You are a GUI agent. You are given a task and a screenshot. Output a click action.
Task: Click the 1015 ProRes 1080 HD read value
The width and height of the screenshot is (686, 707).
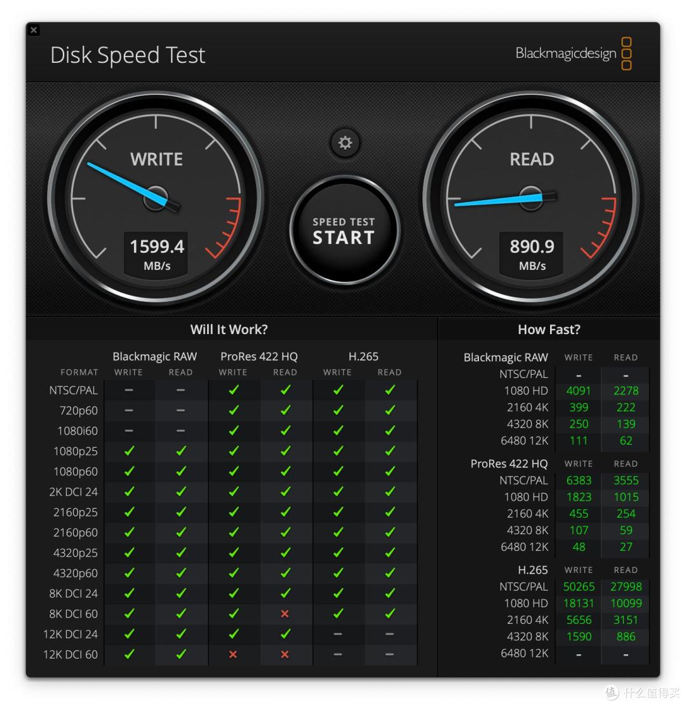click(x=626, y=497)
